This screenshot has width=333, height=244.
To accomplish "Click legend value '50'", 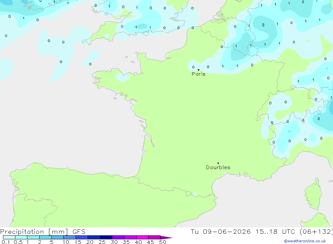I will tap(163, 242).
